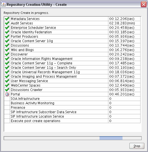
Task: Click checkmark icon next to Portlet Producers
Action: coord(7,36)
